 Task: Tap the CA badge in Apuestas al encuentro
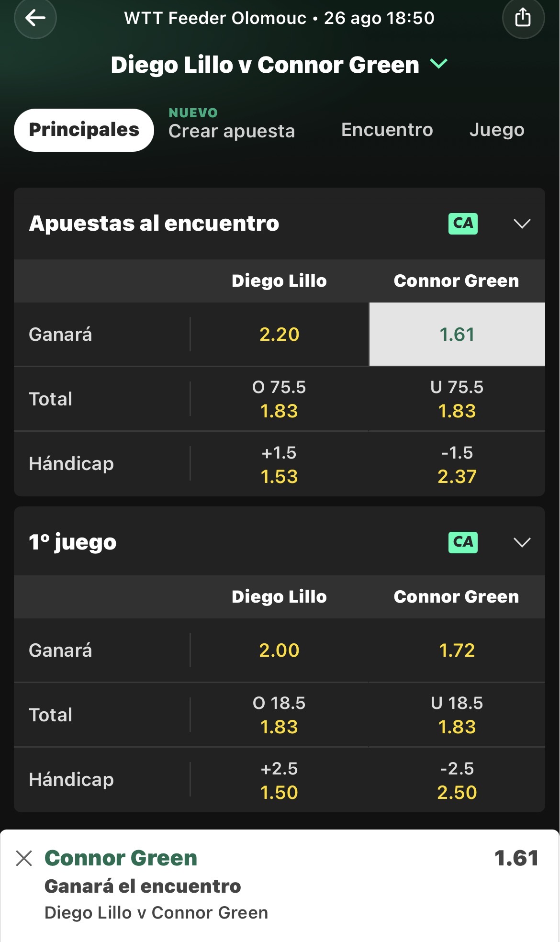point(463,224)
